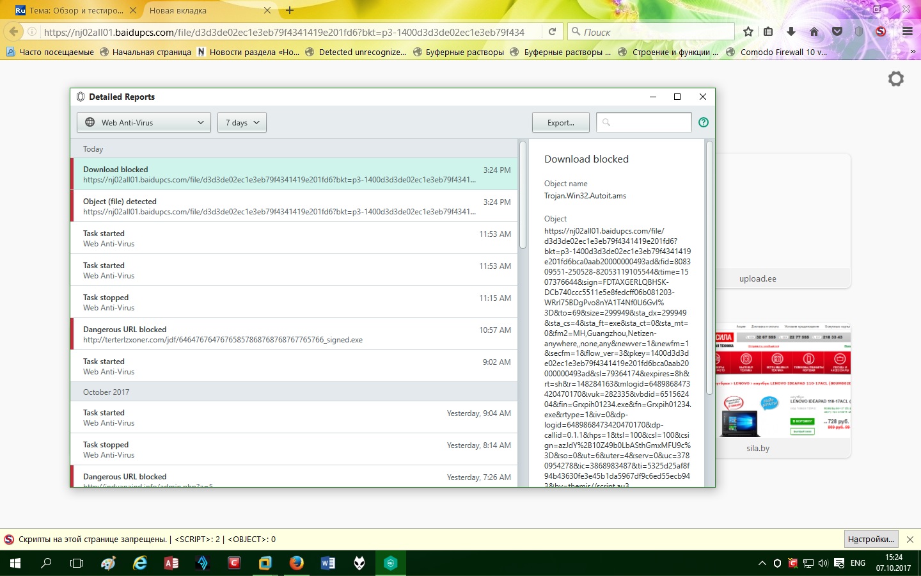Click the new tab page settings gear

pyautogui.click(x=895, y=79)
